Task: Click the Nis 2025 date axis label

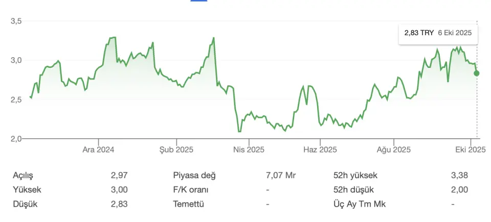Action: (x=249, y=150)
